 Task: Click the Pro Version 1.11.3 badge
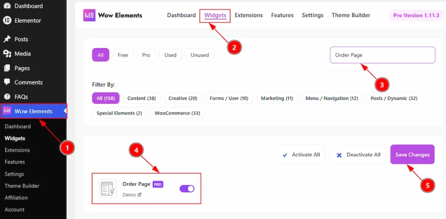[416, 15]
